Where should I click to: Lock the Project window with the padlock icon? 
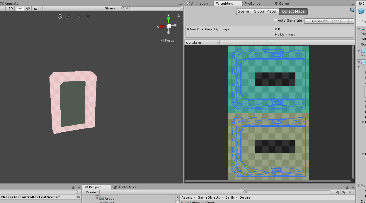click(x=347, y=187)
